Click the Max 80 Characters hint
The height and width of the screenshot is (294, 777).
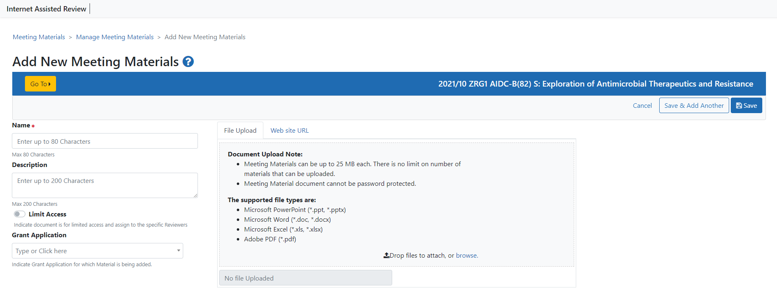33,154
